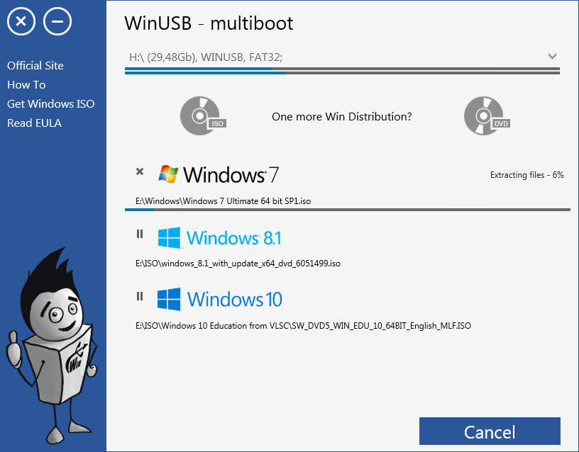Click the chevron next to the drive name
Viewport: 579px width, 452px height.
(551, 56)
